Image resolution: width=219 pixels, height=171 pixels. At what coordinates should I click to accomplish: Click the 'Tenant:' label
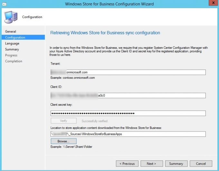(x=56, y=64)
